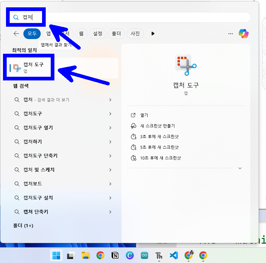This screenshot has width=266, height=263.
Task: Open the Chrome icon with profile badge
Action: coord(189,255)
